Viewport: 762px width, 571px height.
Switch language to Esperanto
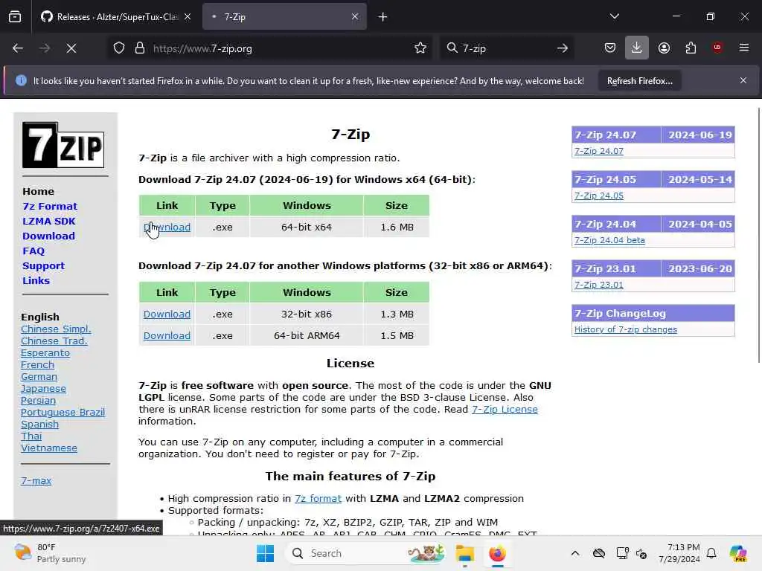click(45, 353)
